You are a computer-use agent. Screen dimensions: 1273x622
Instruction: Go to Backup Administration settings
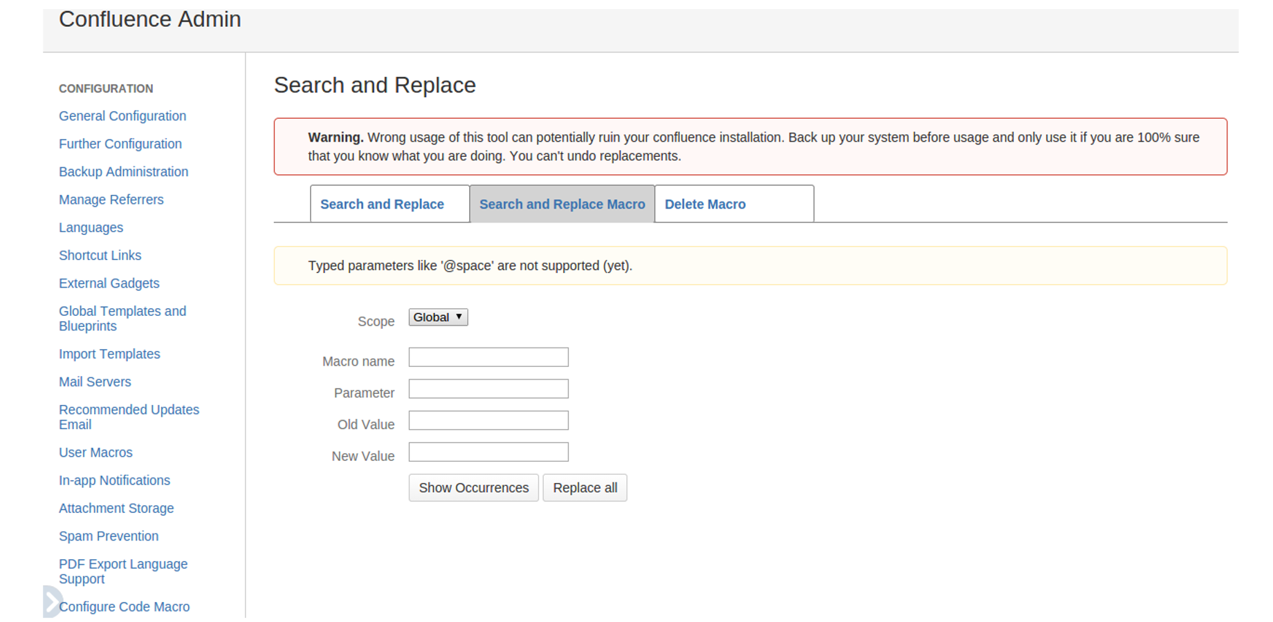(x=123, y=172)
